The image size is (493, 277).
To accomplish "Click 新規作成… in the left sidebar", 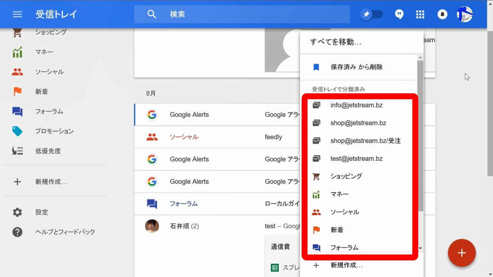I will [51, 182].
